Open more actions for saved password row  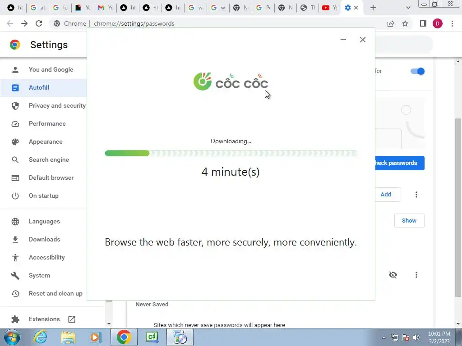coord(416,275)
